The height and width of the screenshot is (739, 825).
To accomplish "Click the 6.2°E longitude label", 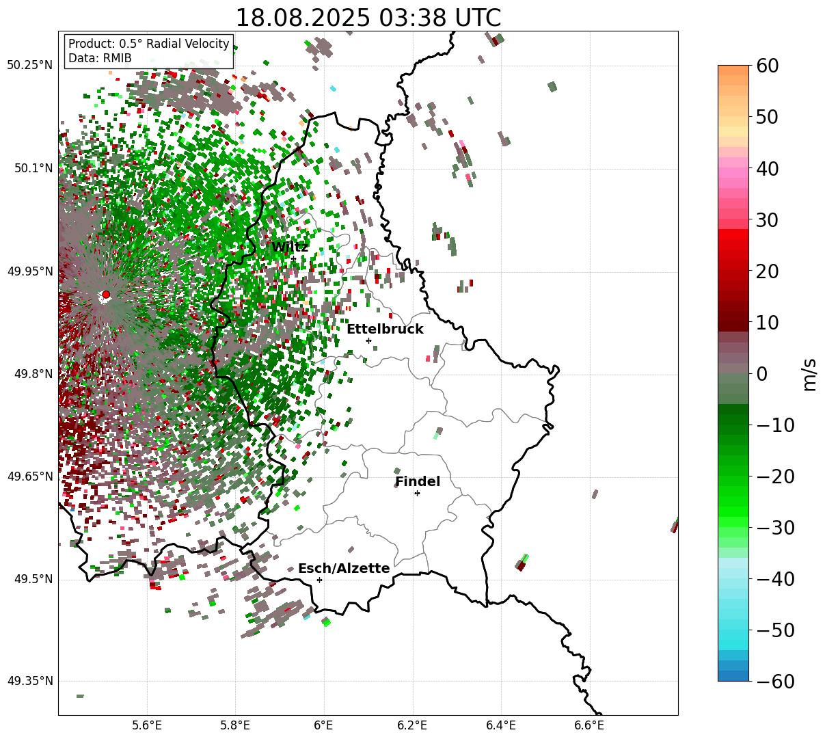I will coord(412,725).
